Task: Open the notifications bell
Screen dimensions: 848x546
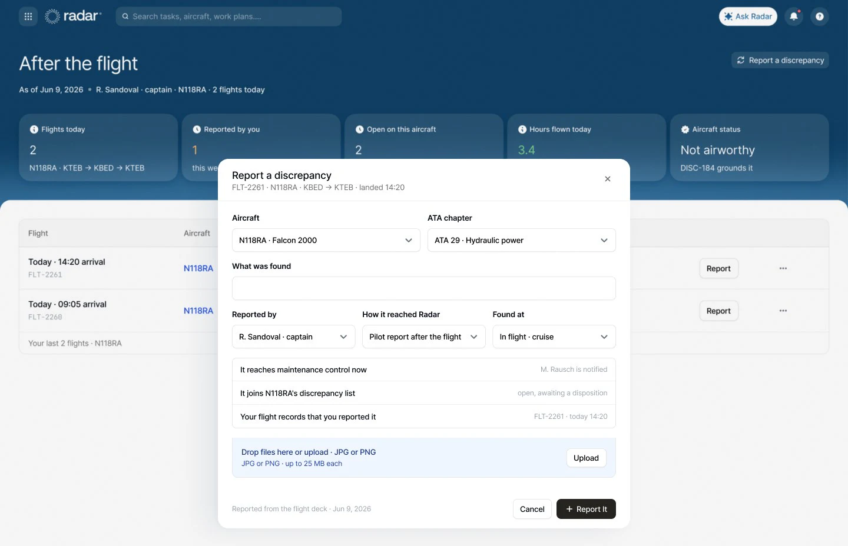Action: click(x=794, y=16)
